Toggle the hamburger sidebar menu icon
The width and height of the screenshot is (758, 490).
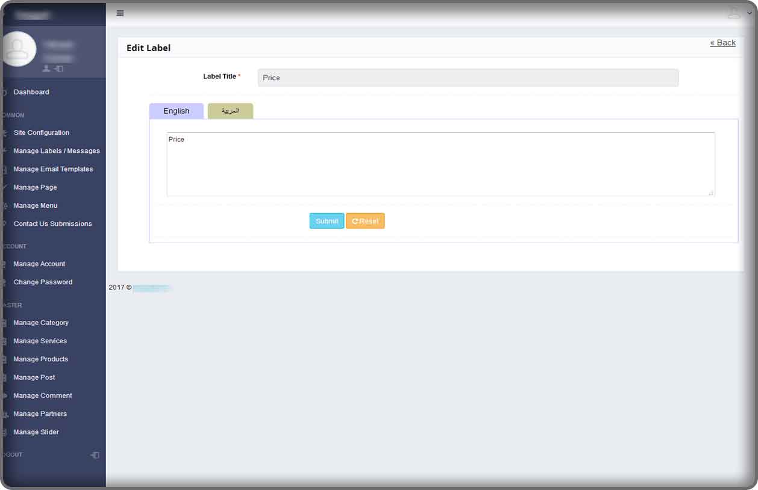(120, 13)
